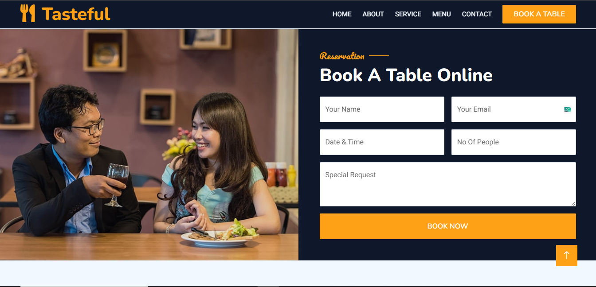Click the couple dining photo
This screenshot has width=596, height=287.
click(x=149, y=145)
